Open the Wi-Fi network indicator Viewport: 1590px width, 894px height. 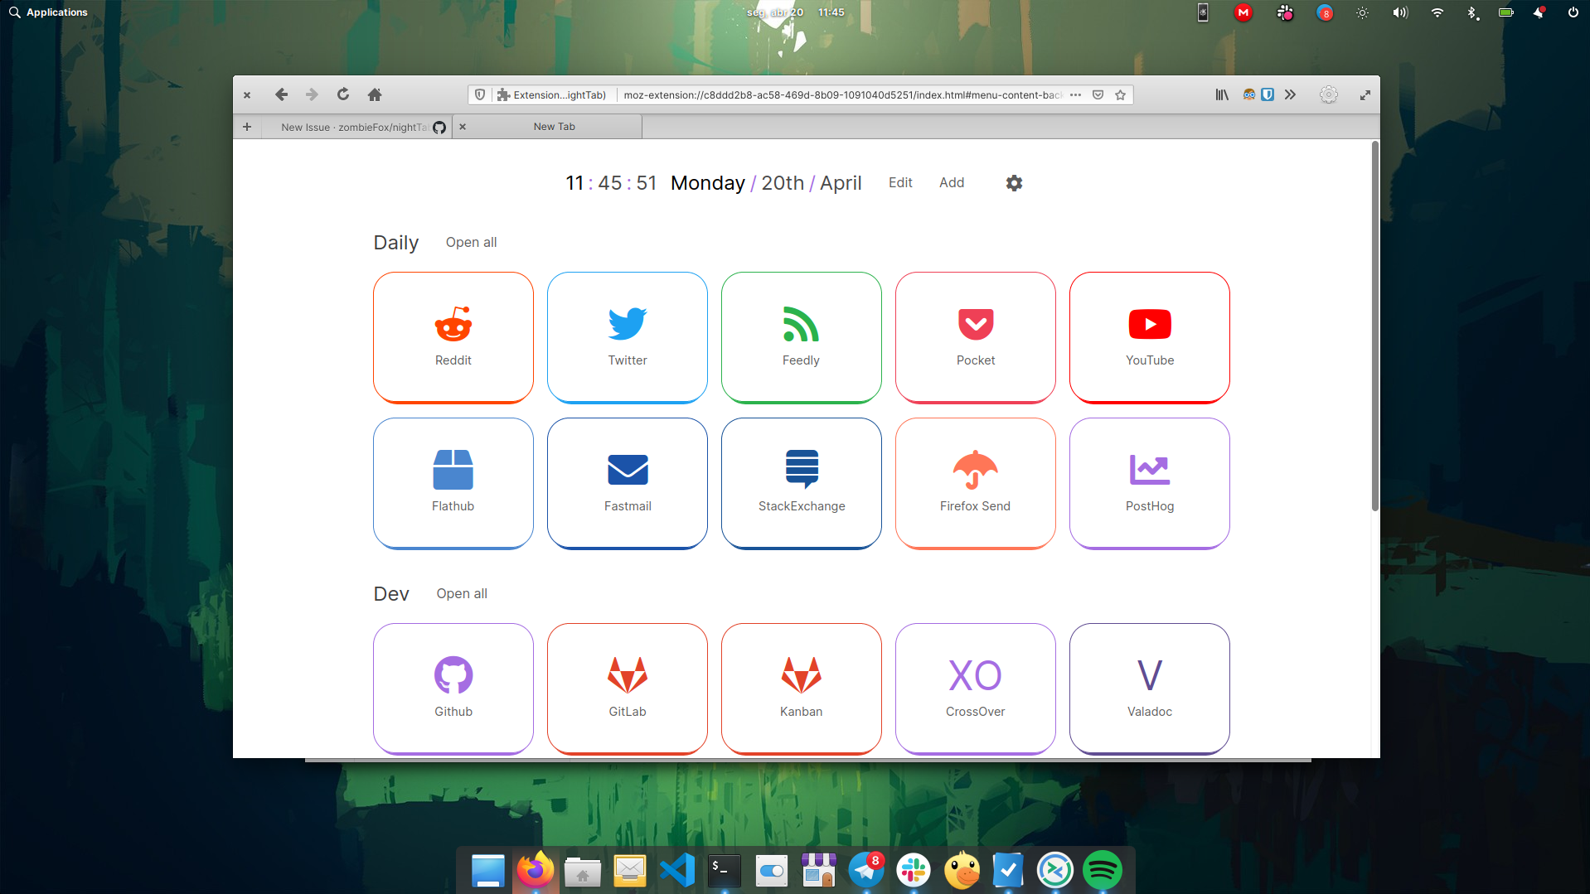pyautogui.click(x=1437, y=12)
